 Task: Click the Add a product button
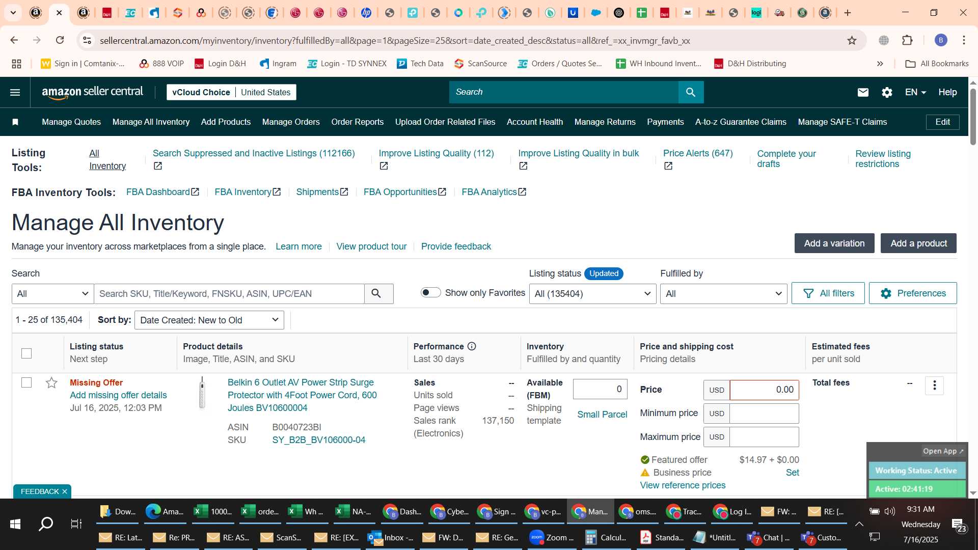918,243
